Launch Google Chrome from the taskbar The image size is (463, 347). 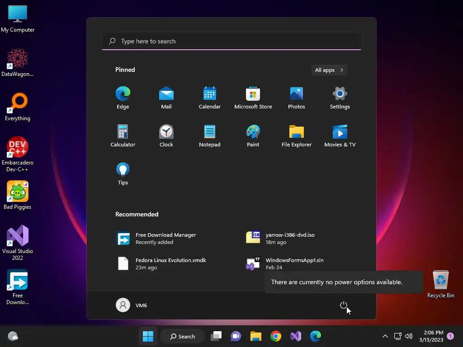[276, 336]
